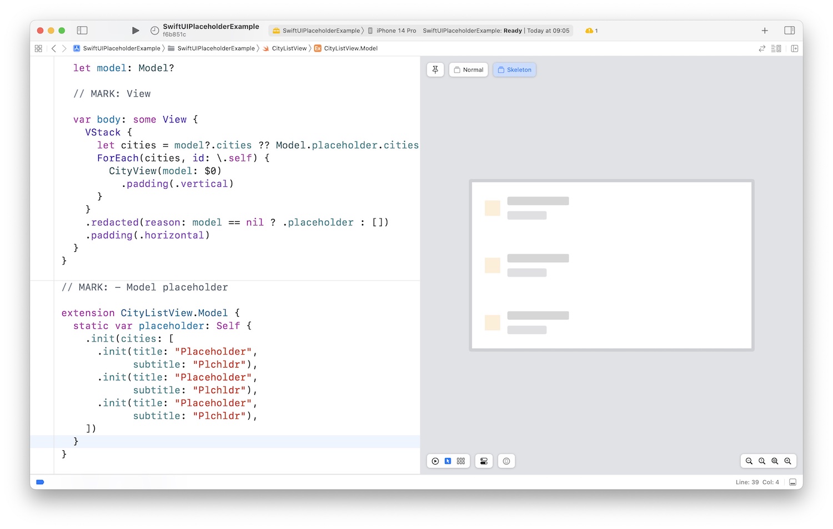Open canvas device settings
Viewport: 833px width, 529px height.
484,461
